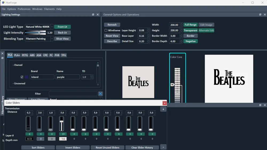
Task: Float the Lighting Settings panel
Action: 93,14
